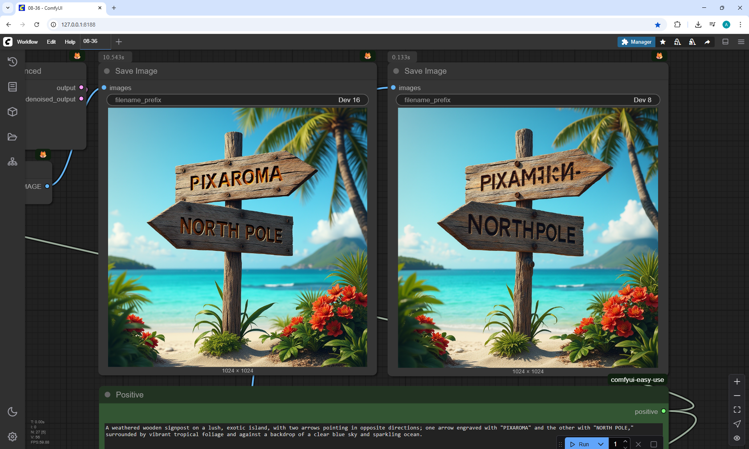Click the Run button
749x449 pixels.
[x=580, y=444]
